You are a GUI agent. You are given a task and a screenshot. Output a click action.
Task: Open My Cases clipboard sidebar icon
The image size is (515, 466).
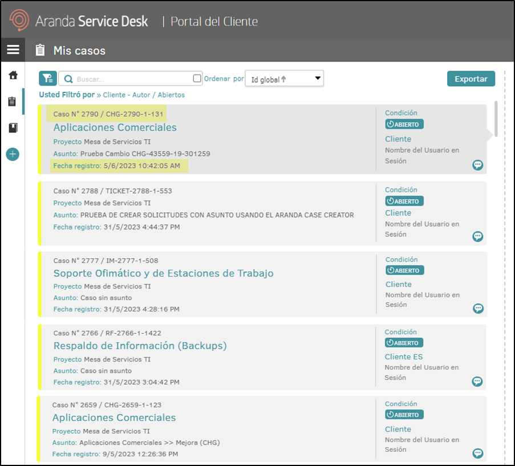click(x=13, y=102)
